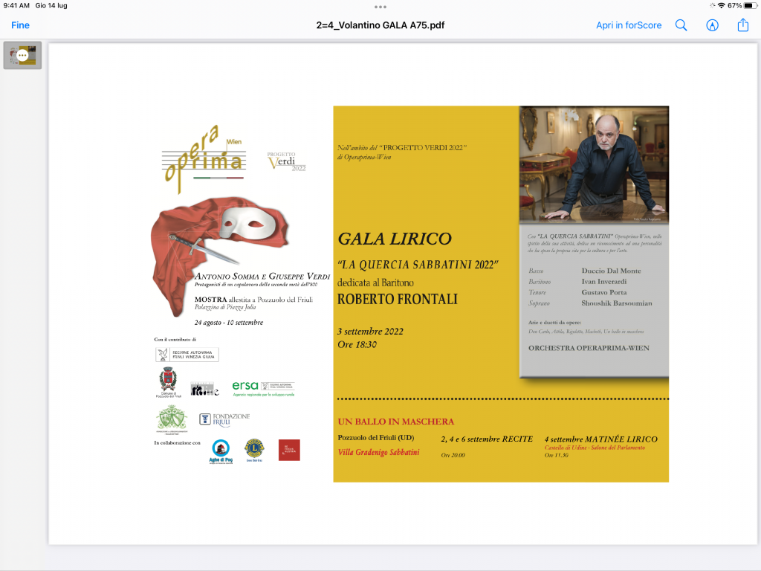Tap the Pozzuolo del Friuli (UD) text

[376, 437]
